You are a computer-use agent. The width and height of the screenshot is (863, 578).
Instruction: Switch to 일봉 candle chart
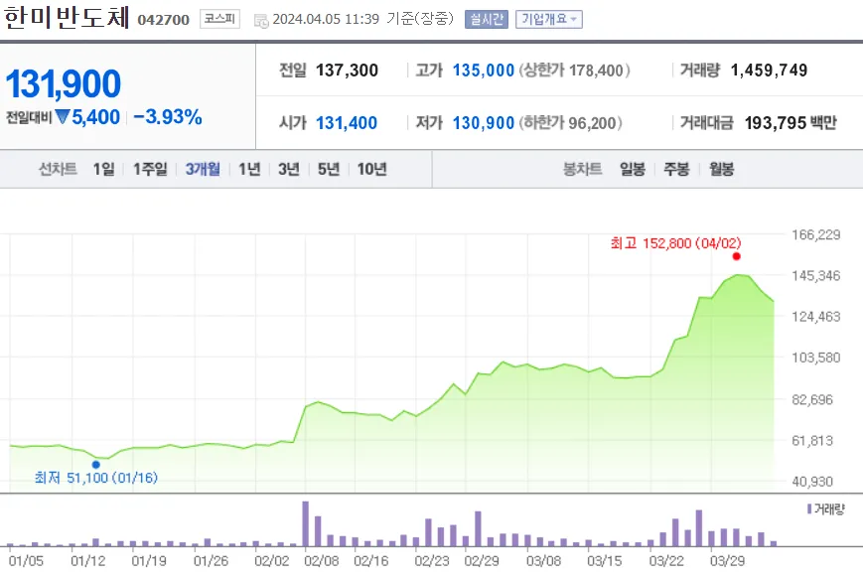coord(632,169)
